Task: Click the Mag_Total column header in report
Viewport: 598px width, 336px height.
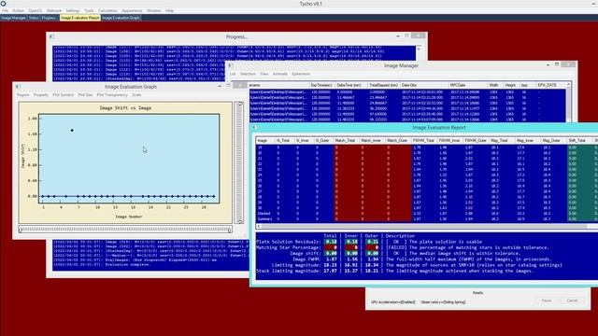Action: pyautogui.click(x=502, y=141)
